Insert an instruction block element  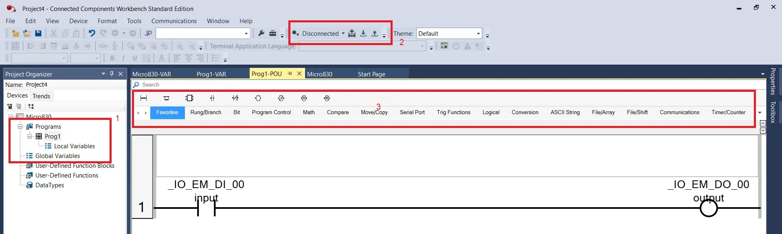coord(189,98)
